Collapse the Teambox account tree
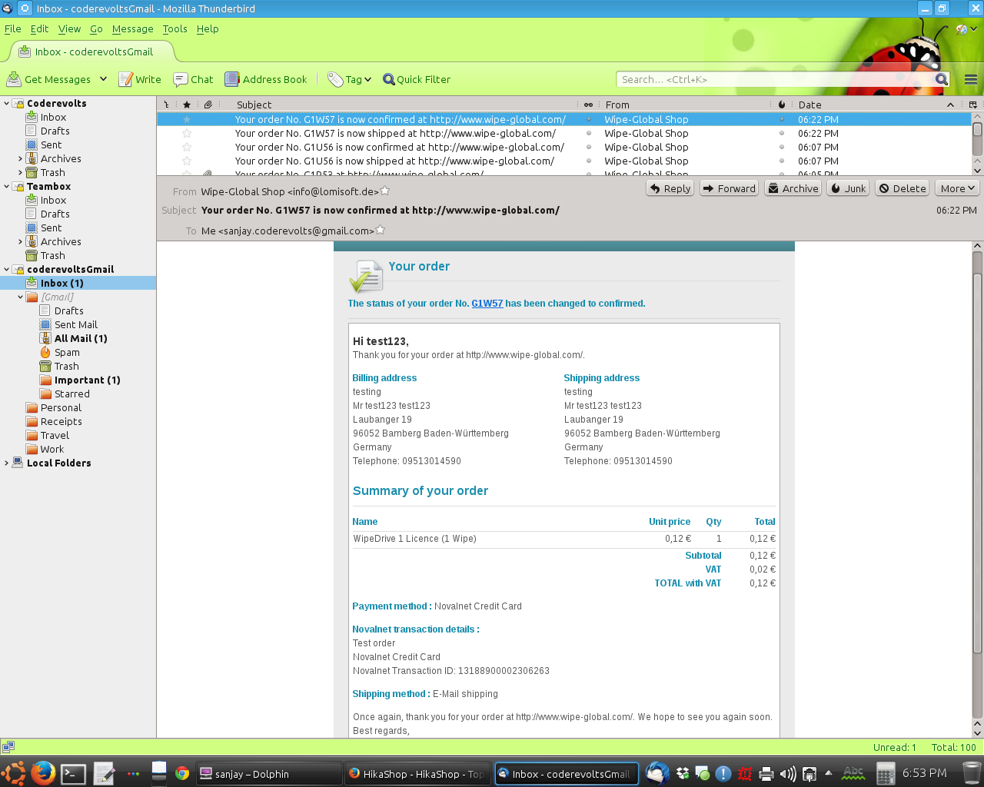Image resolution: width=984 pixels, height=787 pixels. 7,187
